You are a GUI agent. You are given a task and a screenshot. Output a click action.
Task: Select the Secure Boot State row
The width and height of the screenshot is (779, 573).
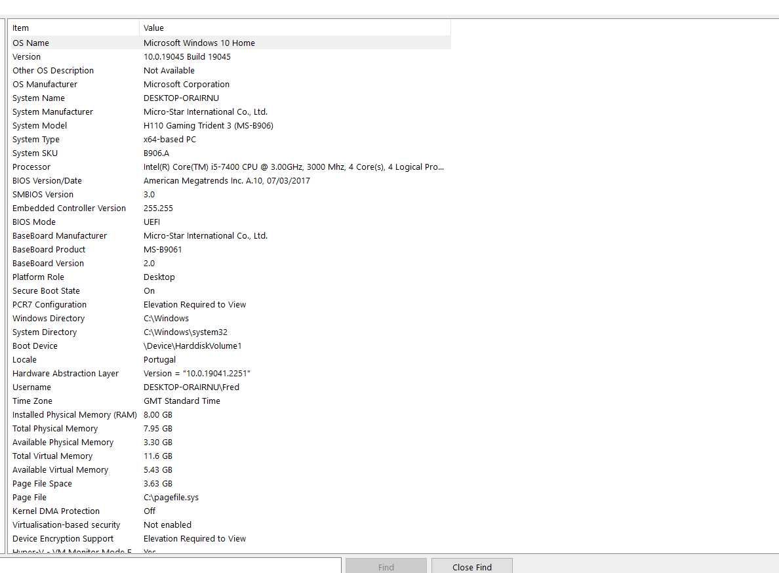coord(230,291)
